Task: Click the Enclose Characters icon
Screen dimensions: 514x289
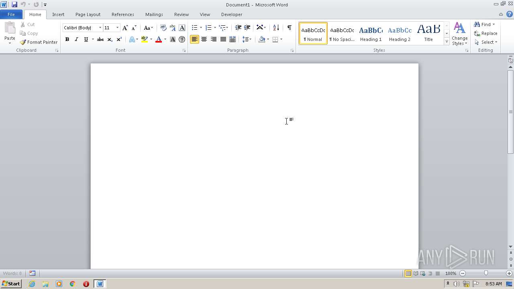Action: pyautogui.click(x=182, y=39)
